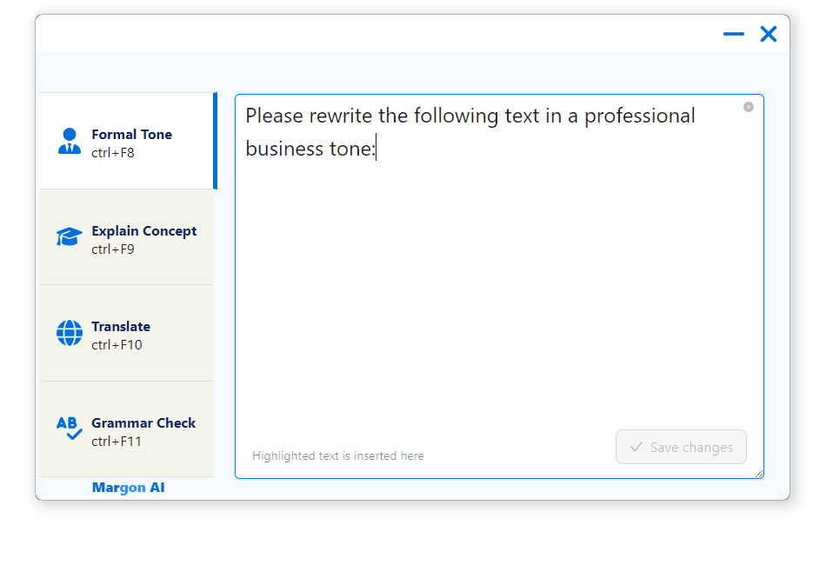Open the Margon AI link

pyautogui.click(x=128, y=488)
